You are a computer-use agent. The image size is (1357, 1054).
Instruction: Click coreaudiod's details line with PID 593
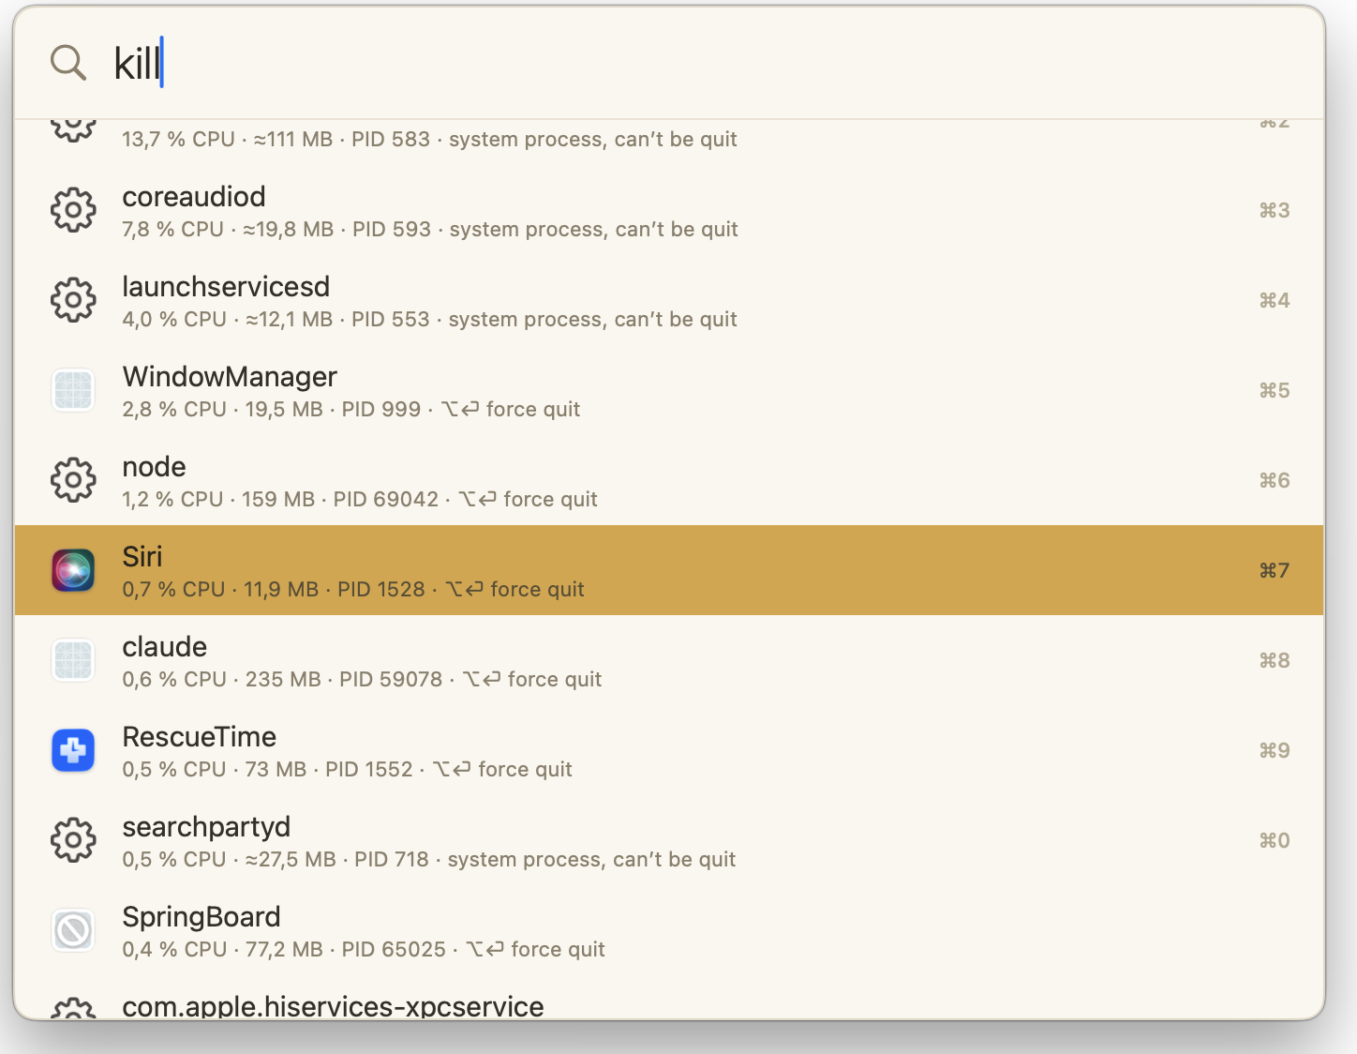[x=430, y=230]
